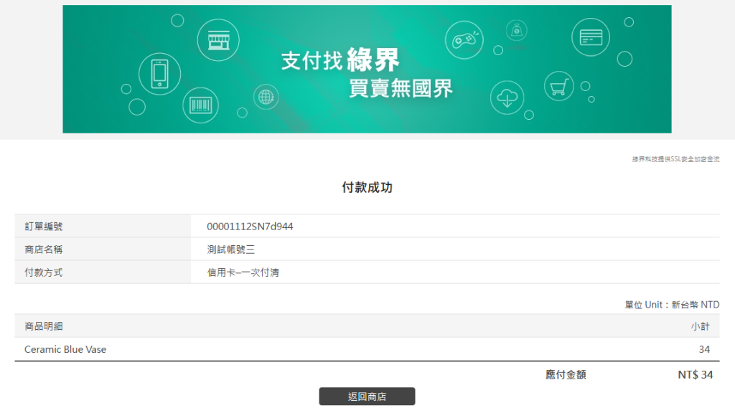Viewport: 735px width, 413px height.
Task: Select order number 00001112SN7d944
Action: click(250, 226)
